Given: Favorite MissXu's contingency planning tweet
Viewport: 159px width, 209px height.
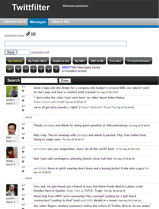Looking at the screenshot, I should (23, 162).
